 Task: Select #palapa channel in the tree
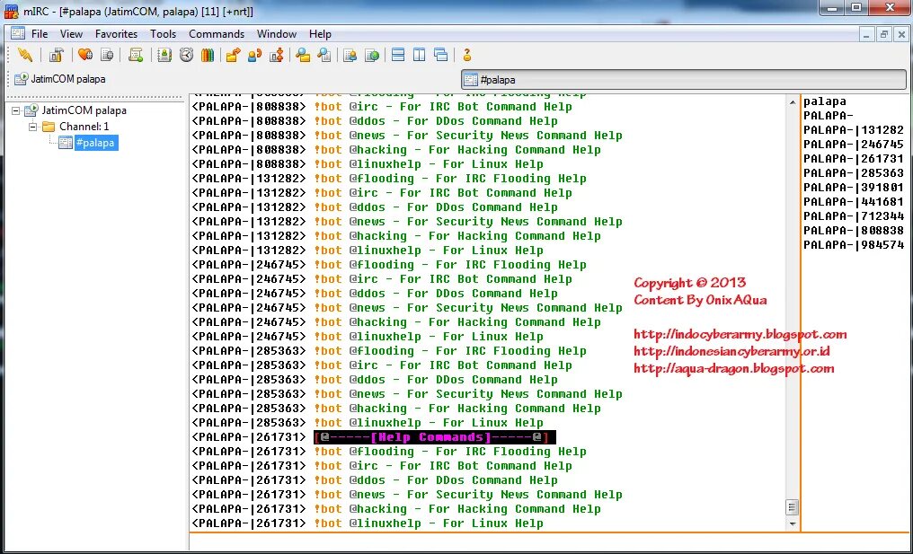(x=96, y=143)
